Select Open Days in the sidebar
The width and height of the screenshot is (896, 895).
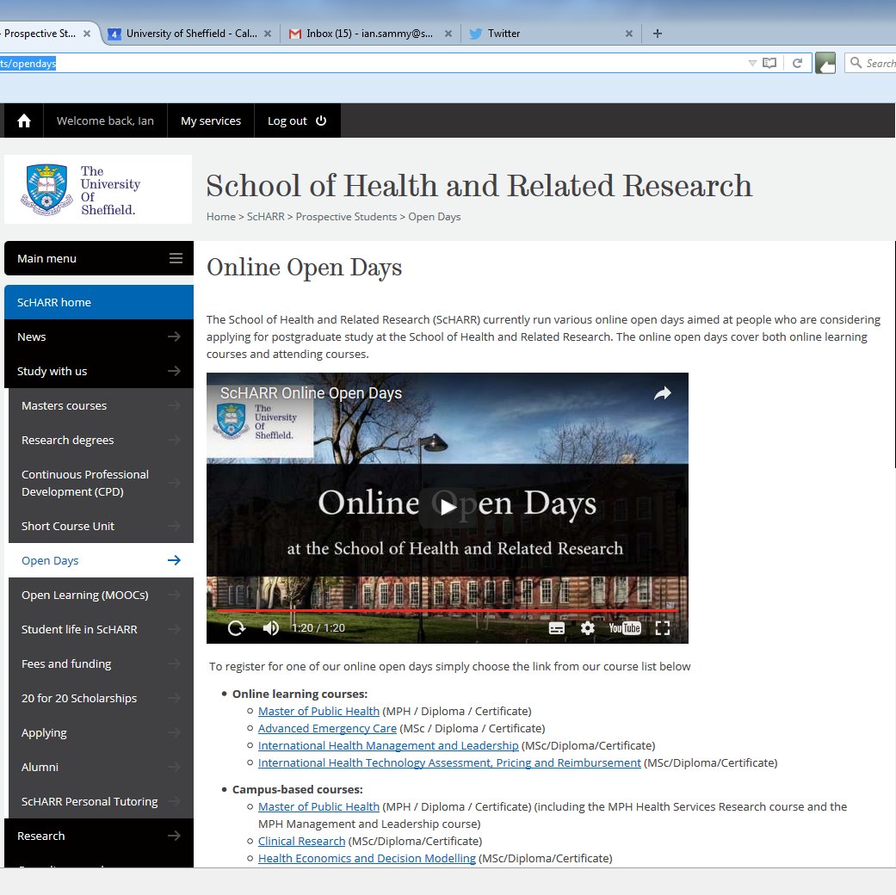point(102,560)
